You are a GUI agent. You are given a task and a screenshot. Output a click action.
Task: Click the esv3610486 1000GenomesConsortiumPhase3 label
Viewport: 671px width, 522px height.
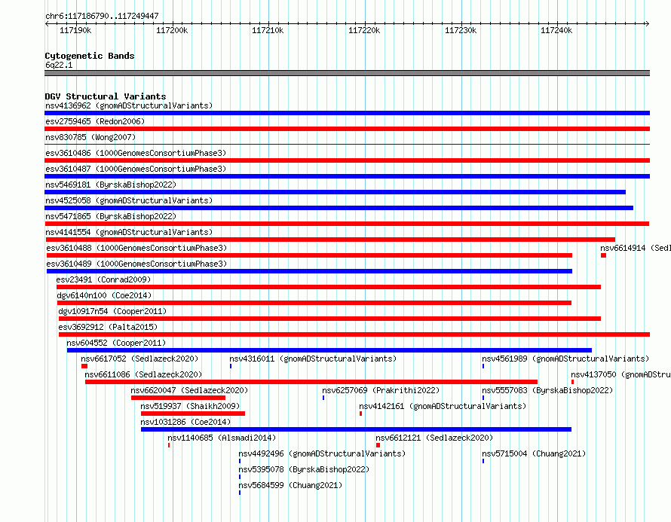pos(136,153)
